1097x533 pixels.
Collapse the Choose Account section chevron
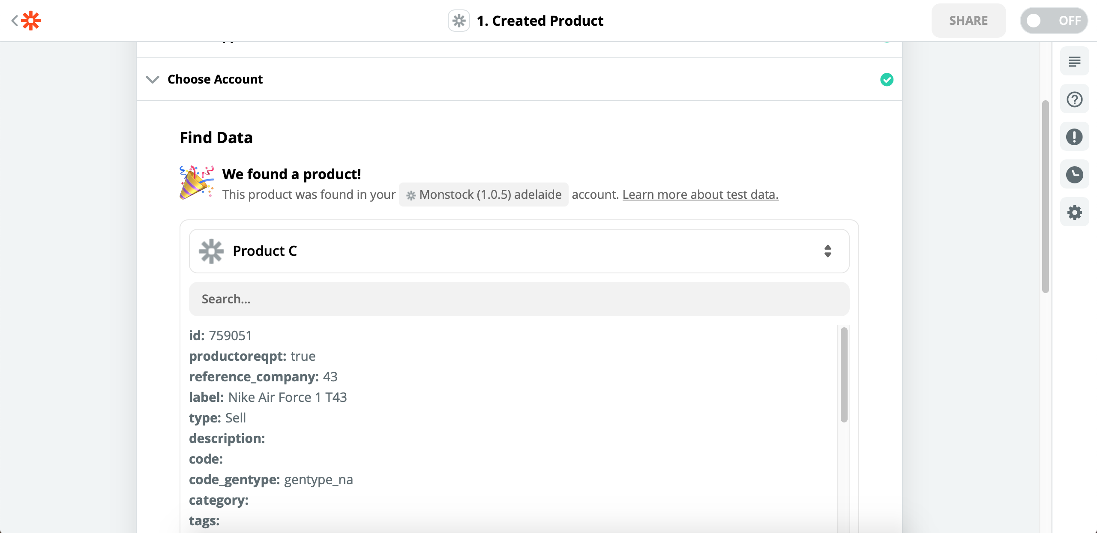[153, 80]
